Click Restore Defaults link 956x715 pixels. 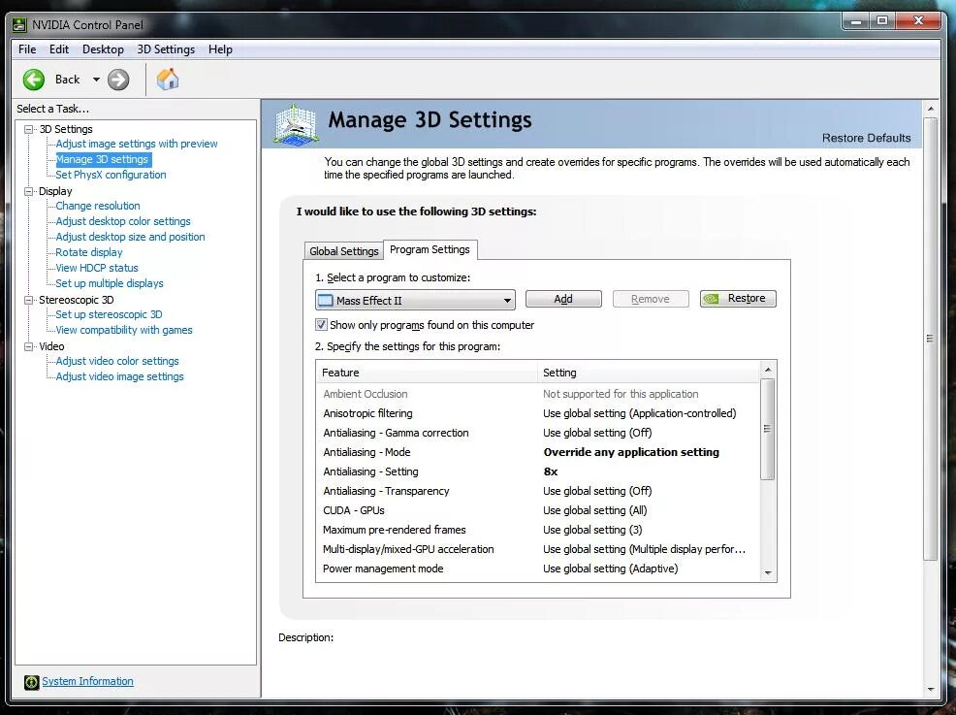tap(866, 138)
